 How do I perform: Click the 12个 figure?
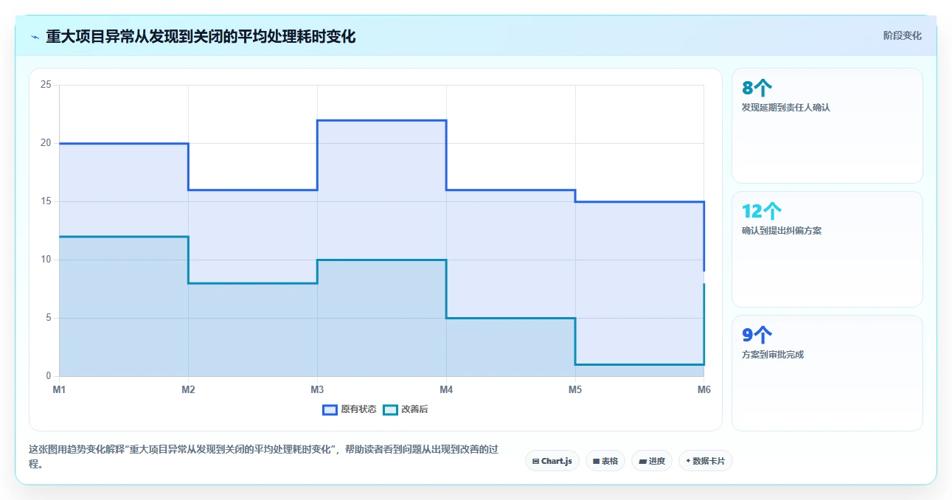click(762, 212)
